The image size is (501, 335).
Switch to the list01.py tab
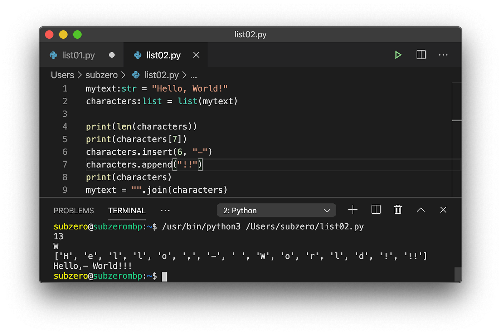[82, 55]
